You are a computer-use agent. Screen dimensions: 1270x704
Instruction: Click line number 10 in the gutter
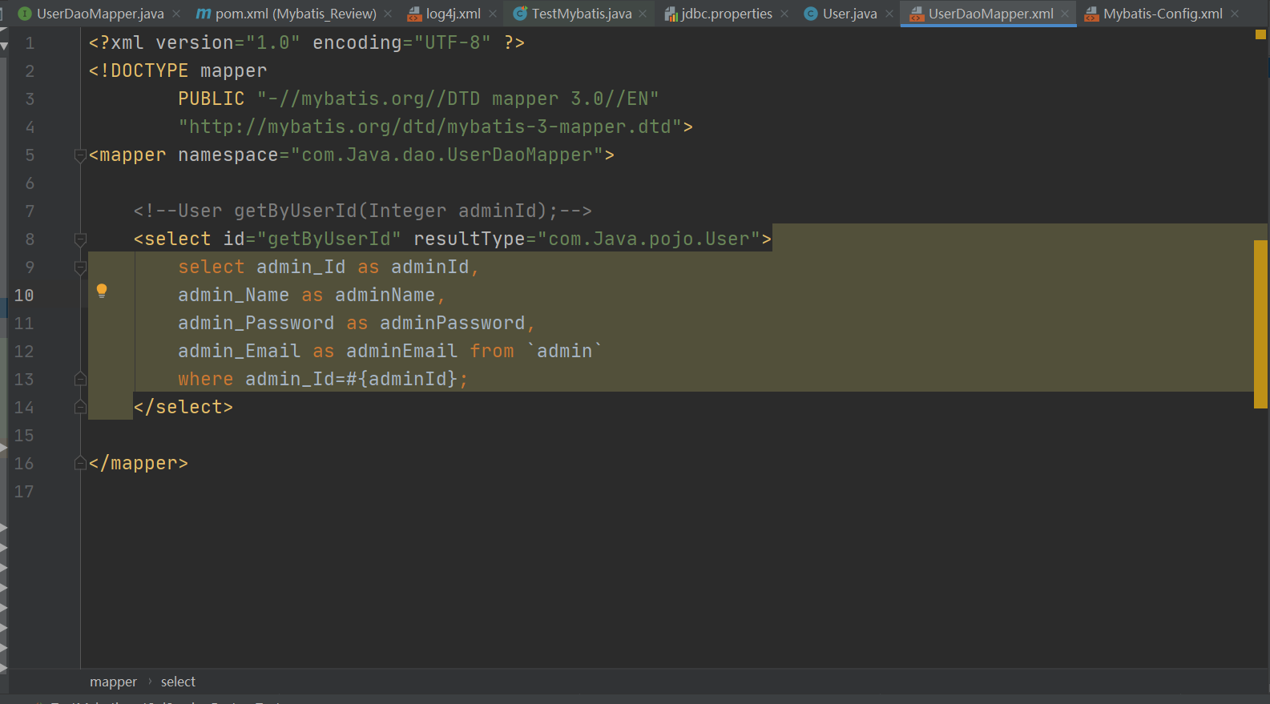tap(24, 296)
